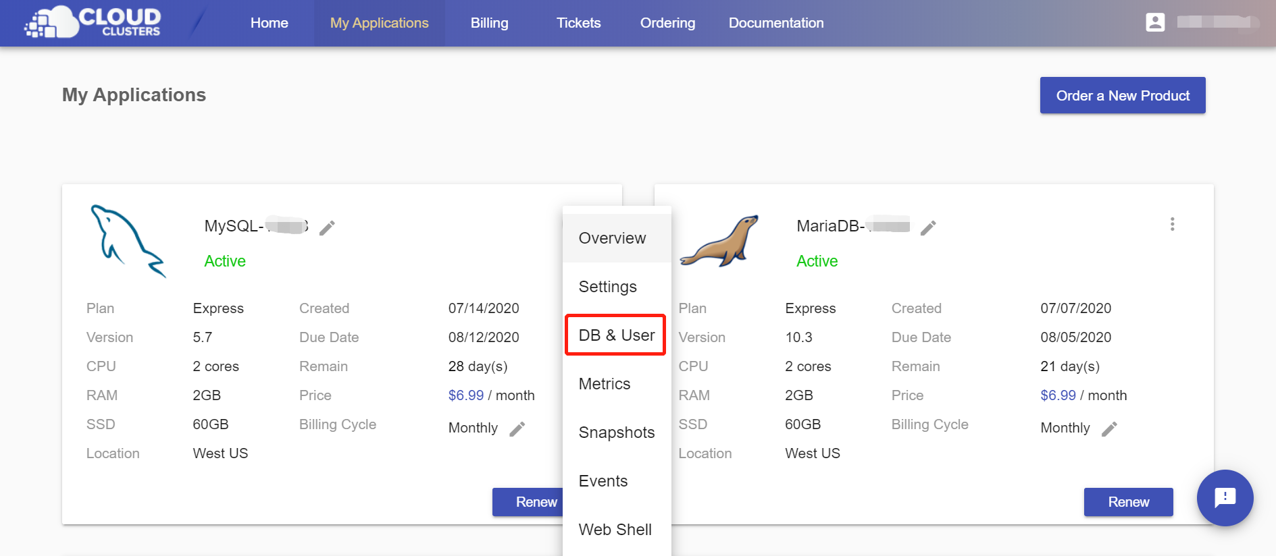Click the MariaDB sea lion logo
This screenshot has height=556, width=1276.
click(x=719, y=241)
